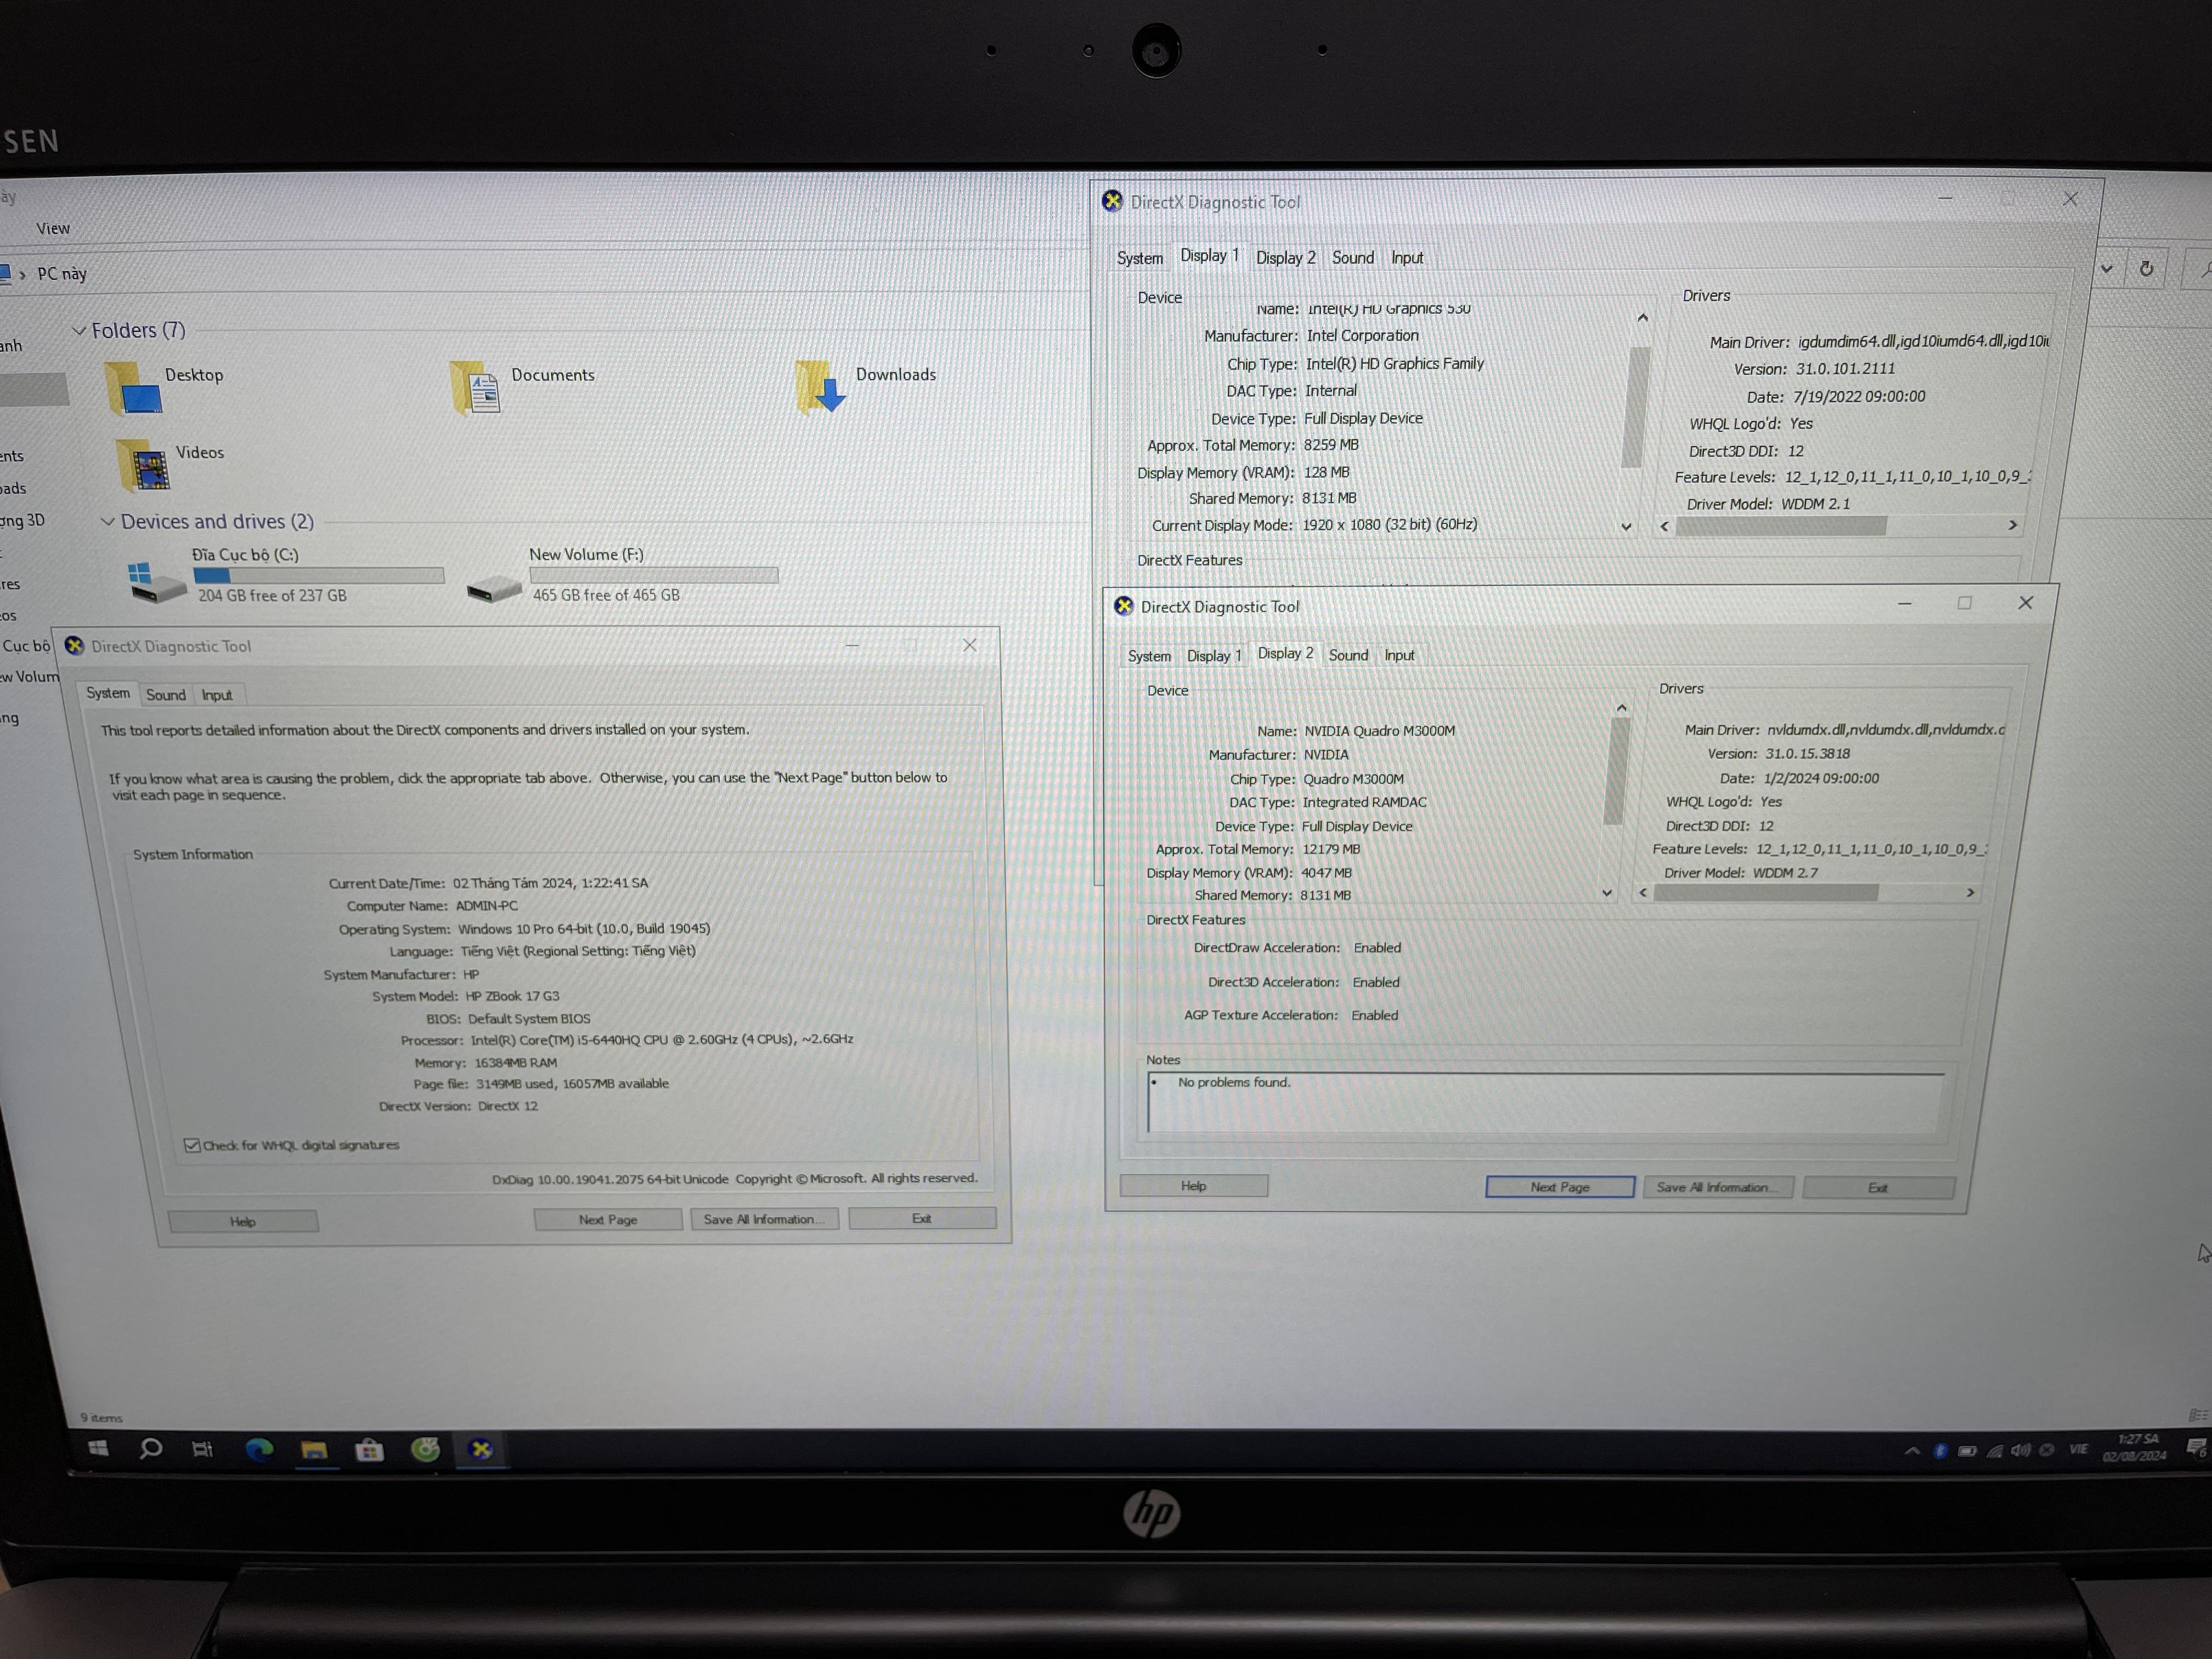This screenshot has height=1659, width=2212.
Task: Click the Intel Drivers horizontal scrollbar thumb
Action: point(1781,526)
